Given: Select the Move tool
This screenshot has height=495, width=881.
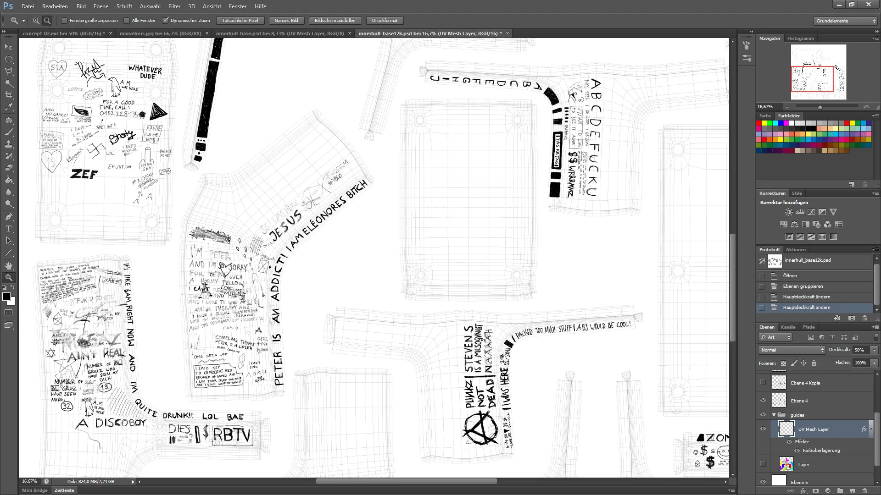Looking at the screenshot, I should click(9, 47).
